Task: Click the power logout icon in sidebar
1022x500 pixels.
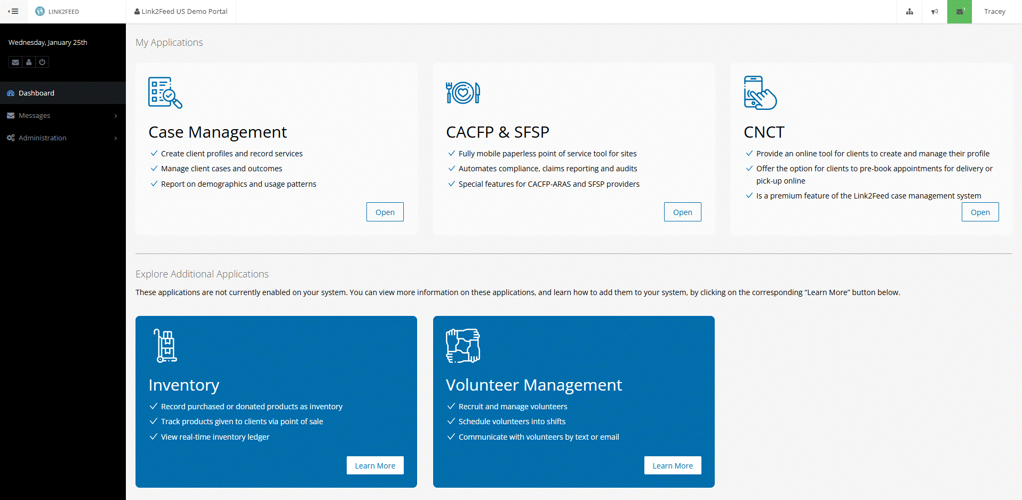Action: [42, 62]
